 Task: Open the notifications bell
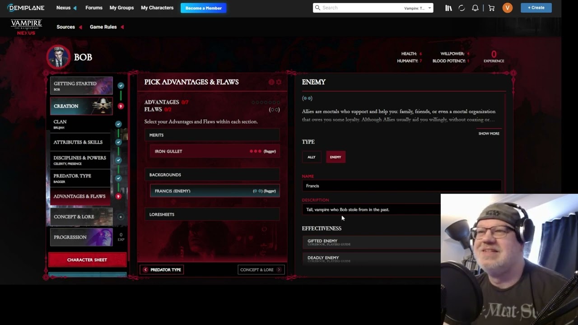point(475,8)
